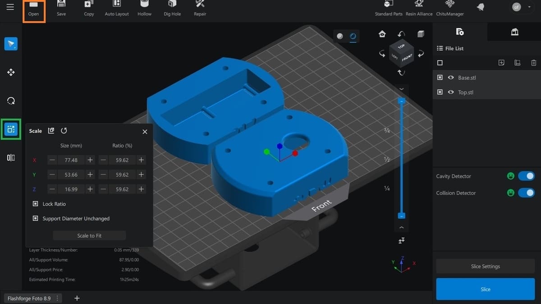Click the chevron below the layer slider
Image resolution: width=541 pixels, height=304 pixels.
[401, 228]
